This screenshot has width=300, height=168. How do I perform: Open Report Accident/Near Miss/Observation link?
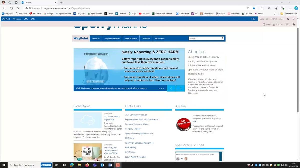(x=142, y=119)
